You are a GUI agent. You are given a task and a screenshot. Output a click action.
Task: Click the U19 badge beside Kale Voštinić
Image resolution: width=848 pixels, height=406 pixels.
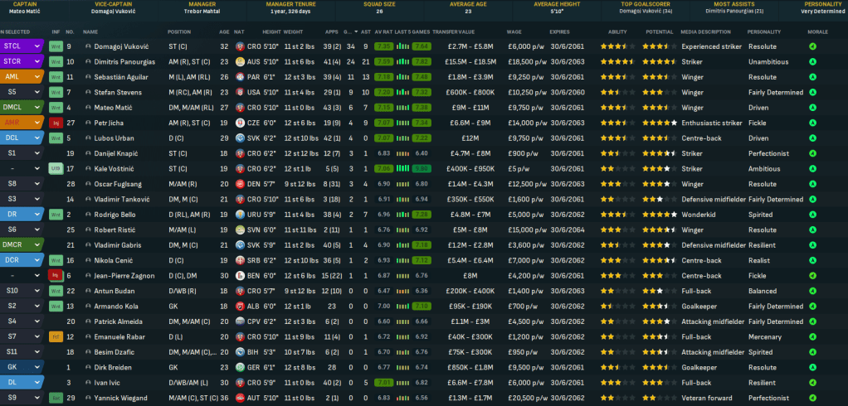56,169
